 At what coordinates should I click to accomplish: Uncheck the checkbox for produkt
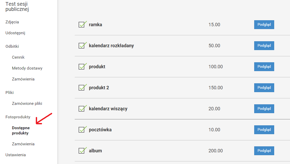(x=81, y=67)
